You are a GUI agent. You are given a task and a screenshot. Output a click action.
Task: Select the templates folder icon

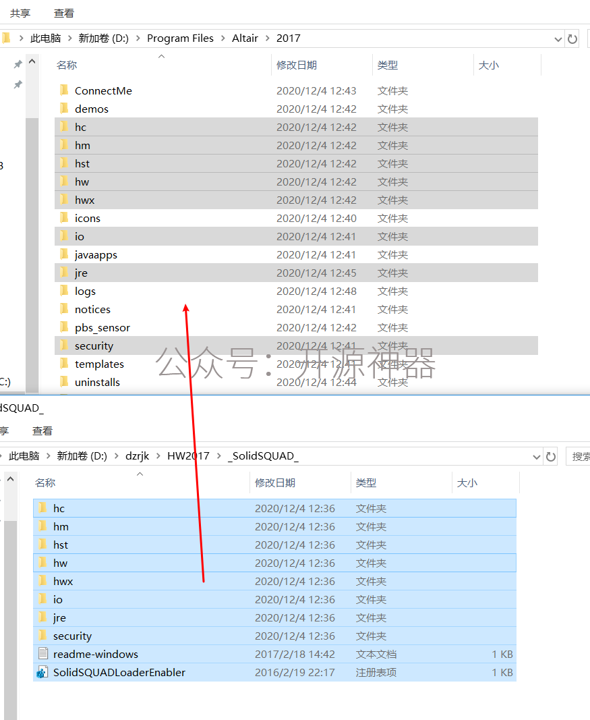click(x=64, y=363)
